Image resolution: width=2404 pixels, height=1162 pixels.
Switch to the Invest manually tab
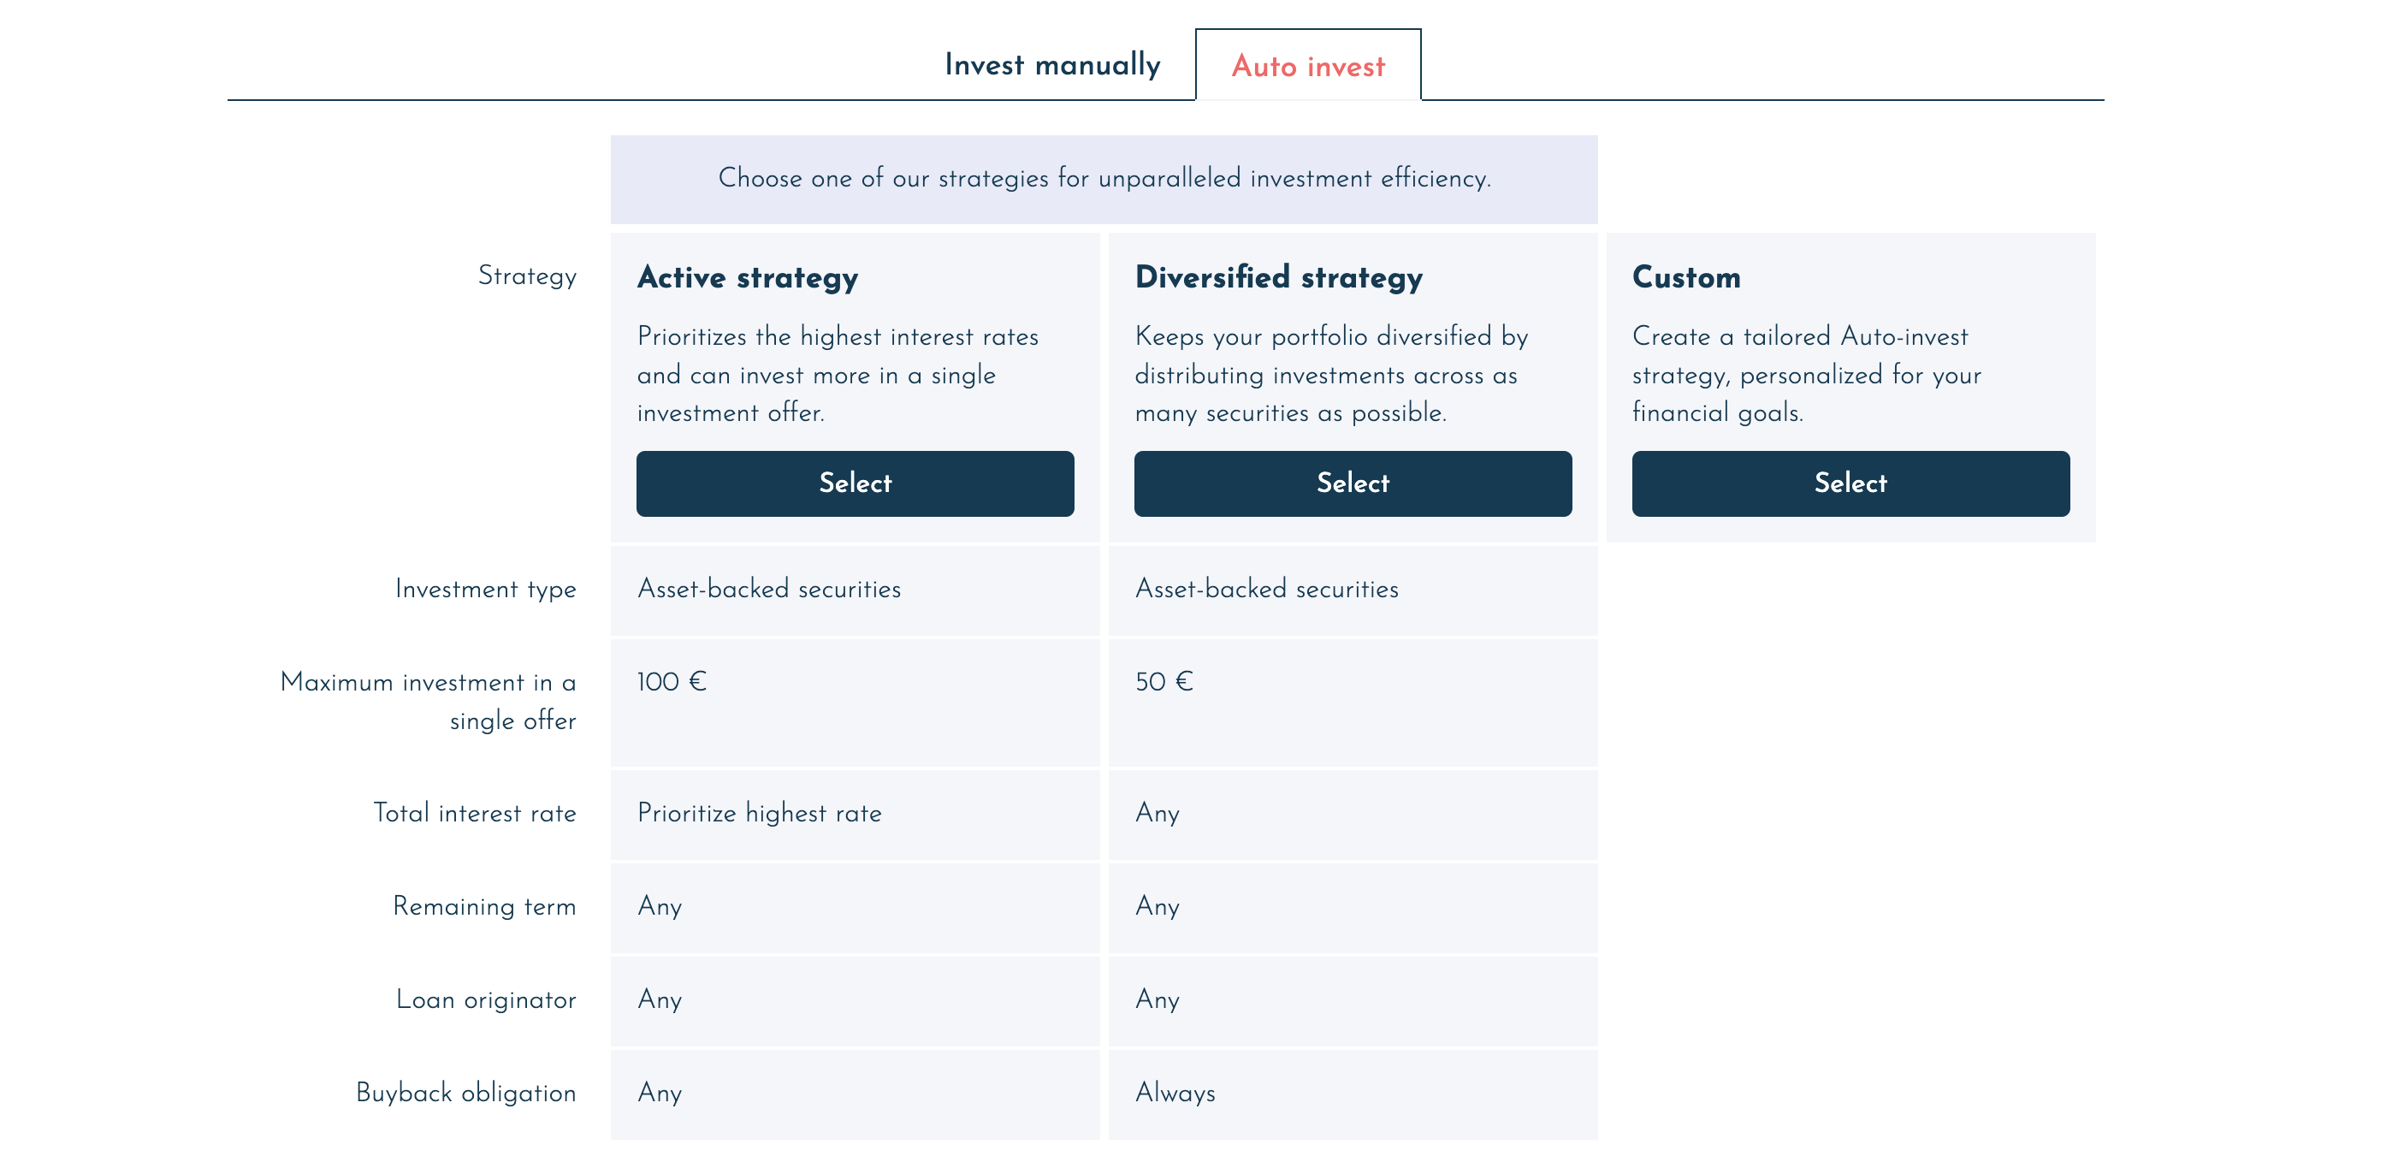point(1051,65)
